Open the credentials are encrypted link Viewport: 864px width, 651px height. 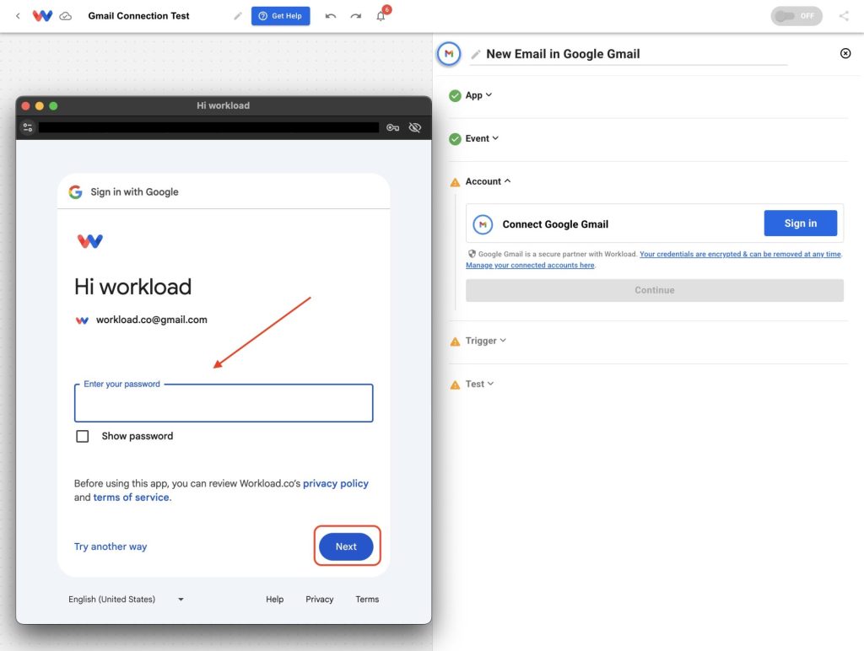pyautogui.click(x=740, y=254)
